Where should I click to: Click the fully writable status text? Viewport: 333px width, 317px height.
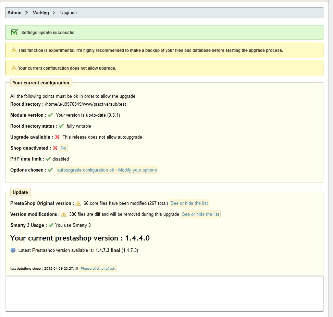click(x=79, y=126)
